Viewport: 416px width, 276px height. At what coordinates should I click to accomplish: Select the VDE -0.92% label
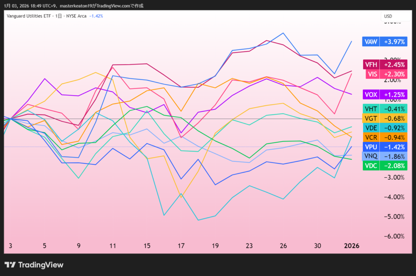pos(385,128)
